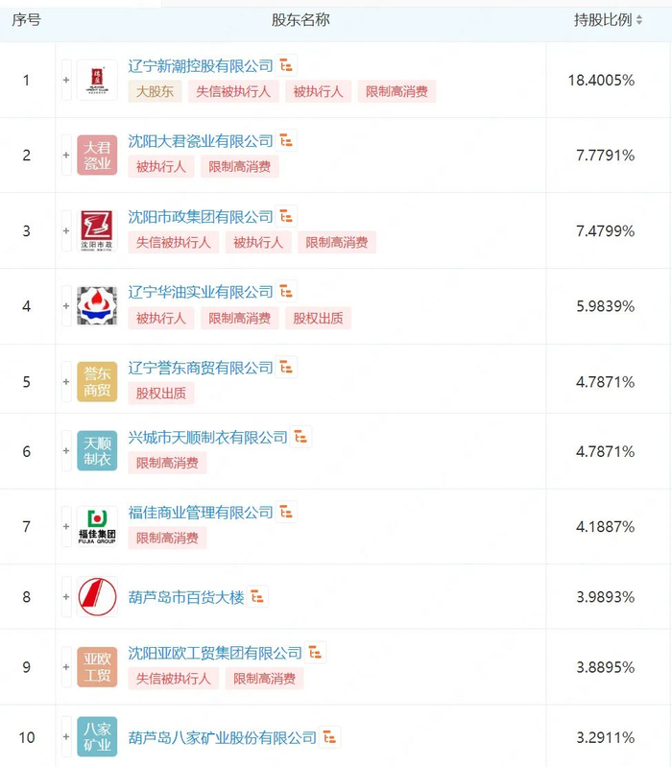Click the 福佳集团 logo thumbnail
The width and height of the screenshot is (672, 767).
(97, 526)
